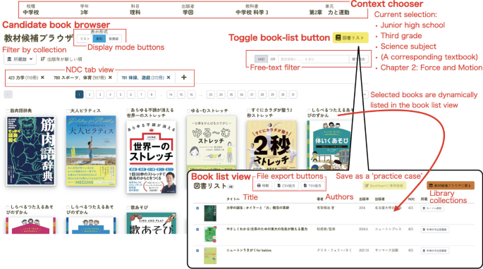The height and width of the screenshot is (269, 483).
Task: Select the 書影 display mode button
Action: [99, 39]
